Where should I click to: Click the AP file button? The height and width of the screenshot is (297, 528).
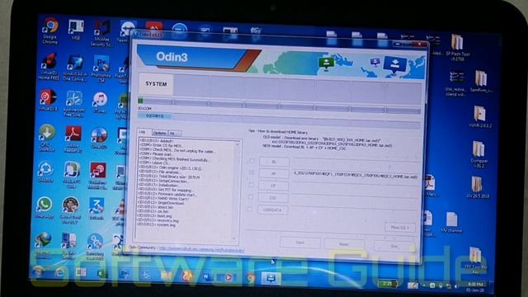pyautogui.click(x=273, y=173)
